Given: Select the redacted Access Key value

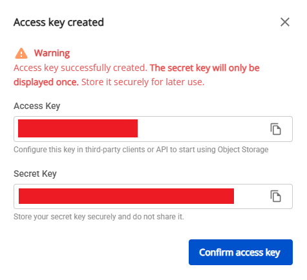Looking at the screenshot, I should tap(78, 128).
